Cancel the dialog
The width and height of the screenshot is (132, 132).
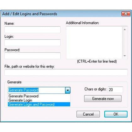coord(88,114)
